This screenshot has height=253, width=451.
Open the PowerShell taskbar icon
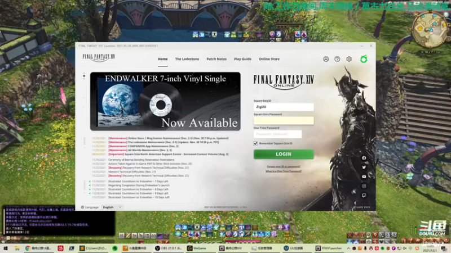(x=72, y=248)
